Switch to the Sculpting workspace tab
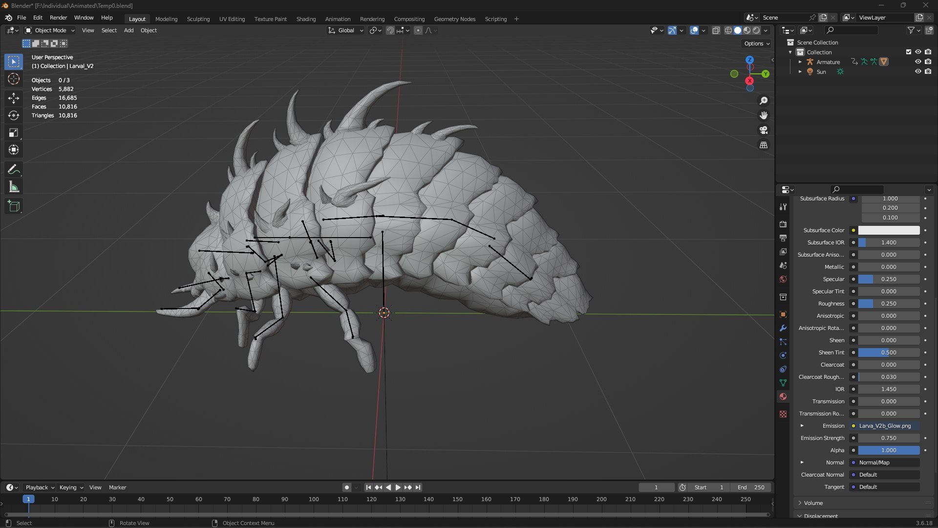This screenshot has height=528, width=938. point(198,19)
